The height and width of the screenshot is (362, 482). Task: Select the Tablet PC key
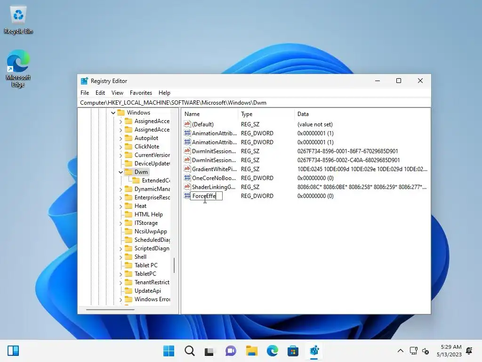pyautogui.click(x=146, y=265)
